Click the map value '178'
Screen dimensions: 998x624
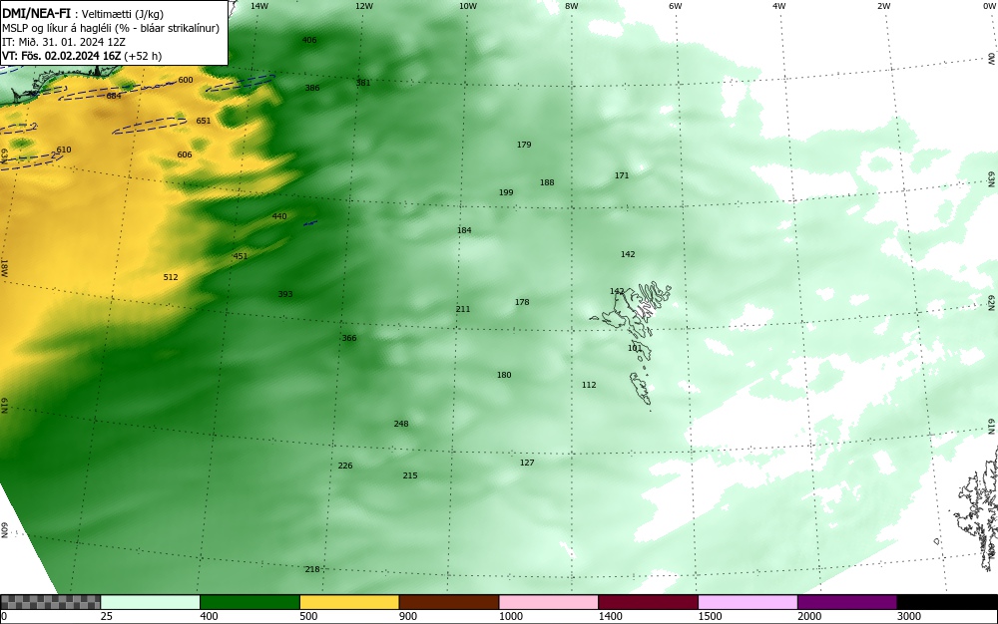click(522, 302)
